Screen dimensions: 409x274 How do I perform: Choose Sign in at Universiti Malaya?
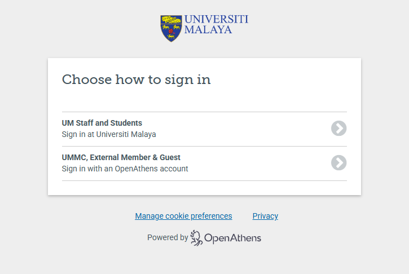[x=109, y=134]
